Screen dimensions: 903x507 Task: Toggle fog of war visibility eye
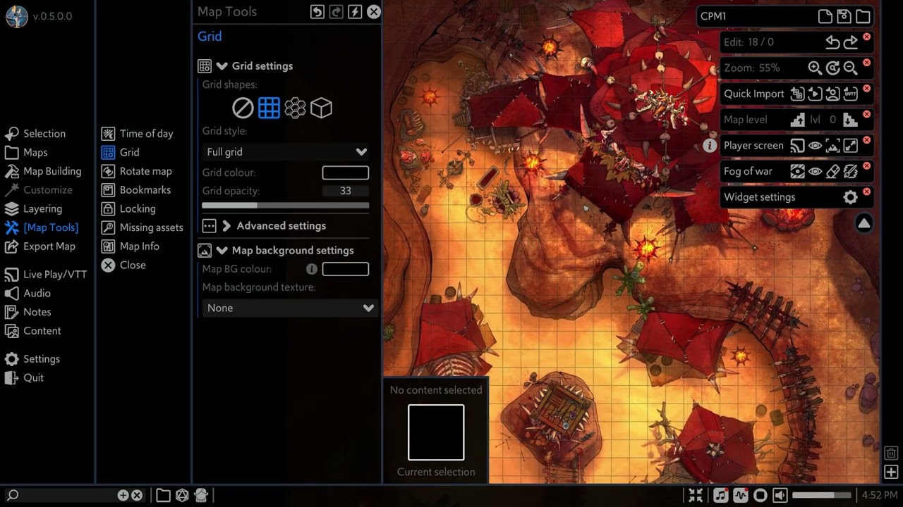[815, 171]
